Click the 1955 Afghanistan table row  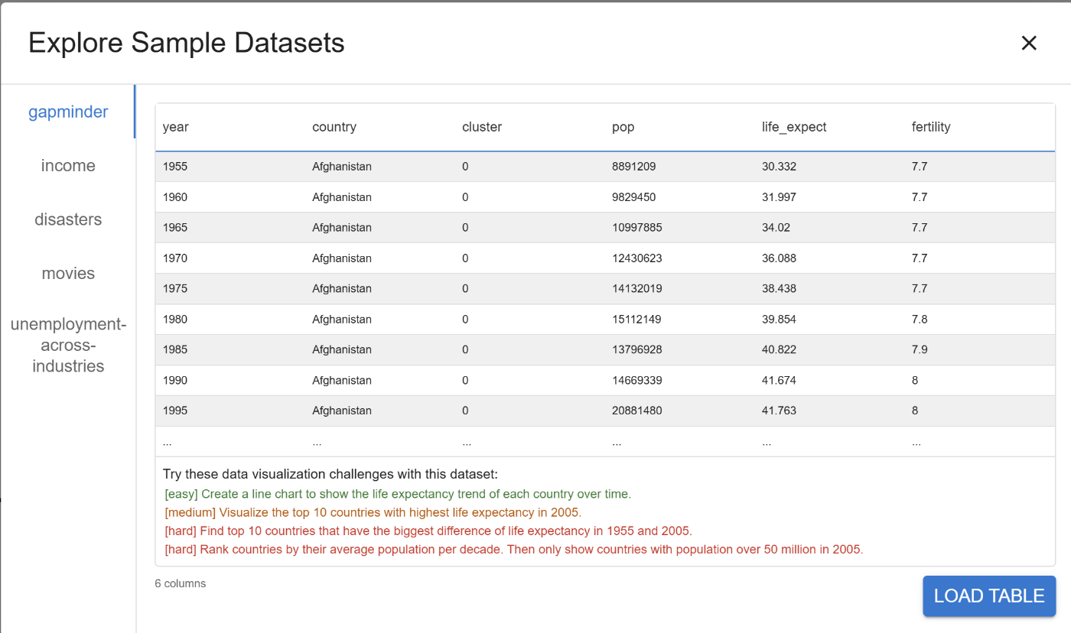(342, 167)
